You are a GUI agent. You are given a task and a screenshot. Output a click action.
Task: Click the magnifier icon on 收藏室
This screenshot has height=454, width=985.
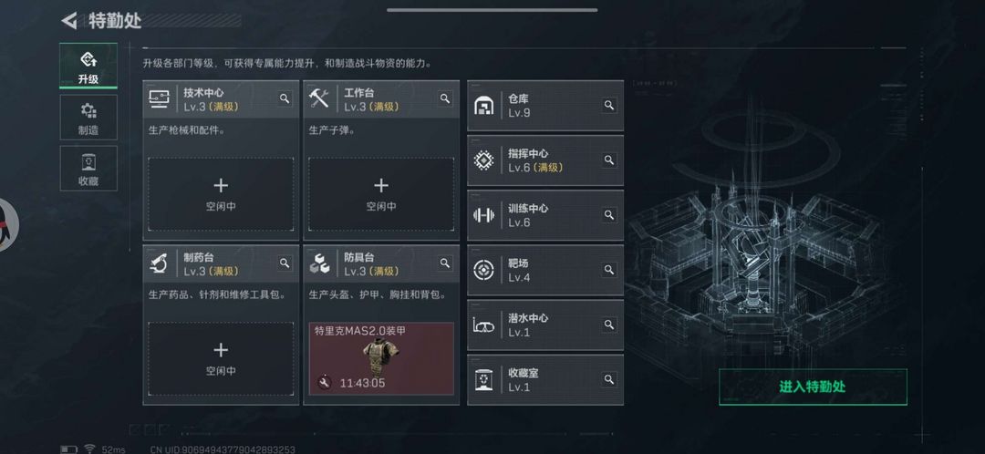coord(608,379)
